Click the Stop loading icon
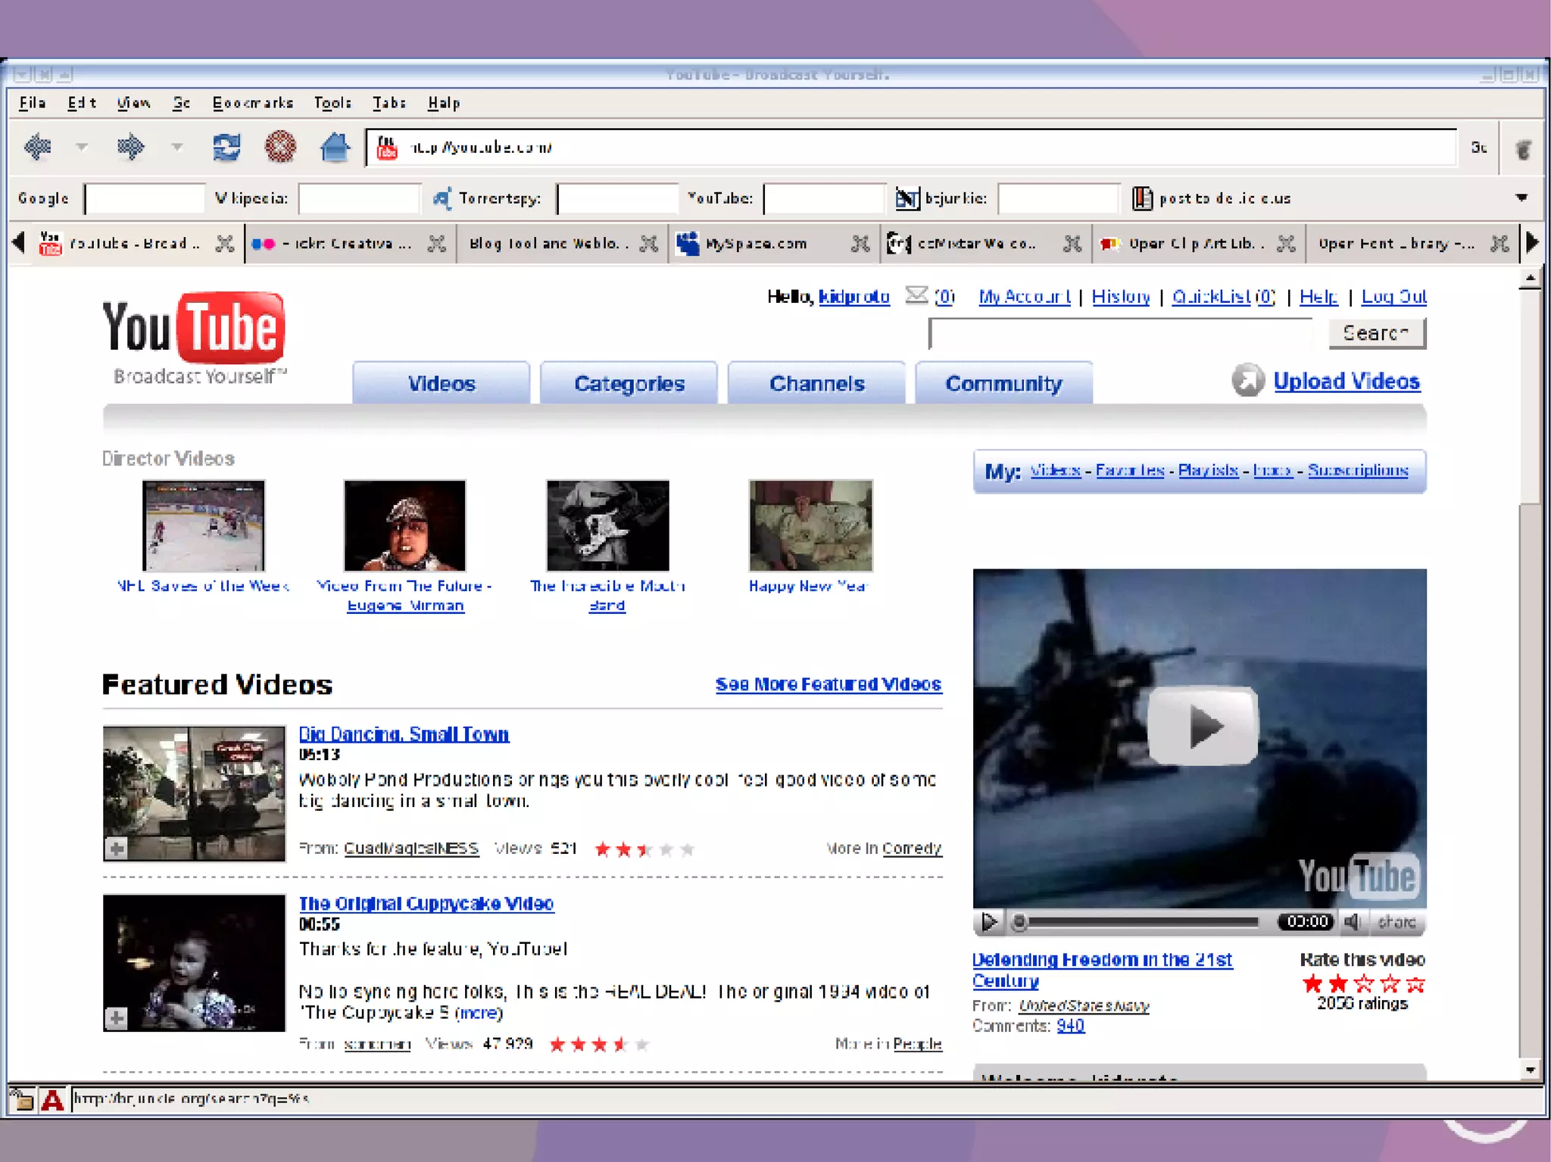Image resolution: width=1551 pixels, height=1162 pixels. coord(279,147)
